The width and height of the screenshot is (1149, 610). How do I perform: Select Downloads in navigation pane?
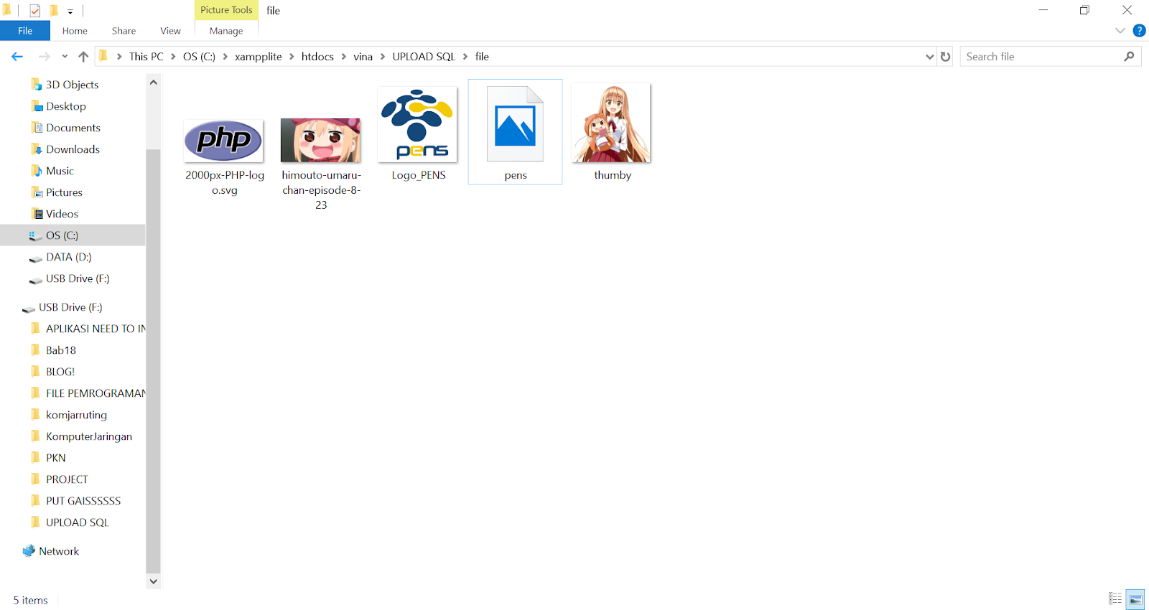(73, 149)
